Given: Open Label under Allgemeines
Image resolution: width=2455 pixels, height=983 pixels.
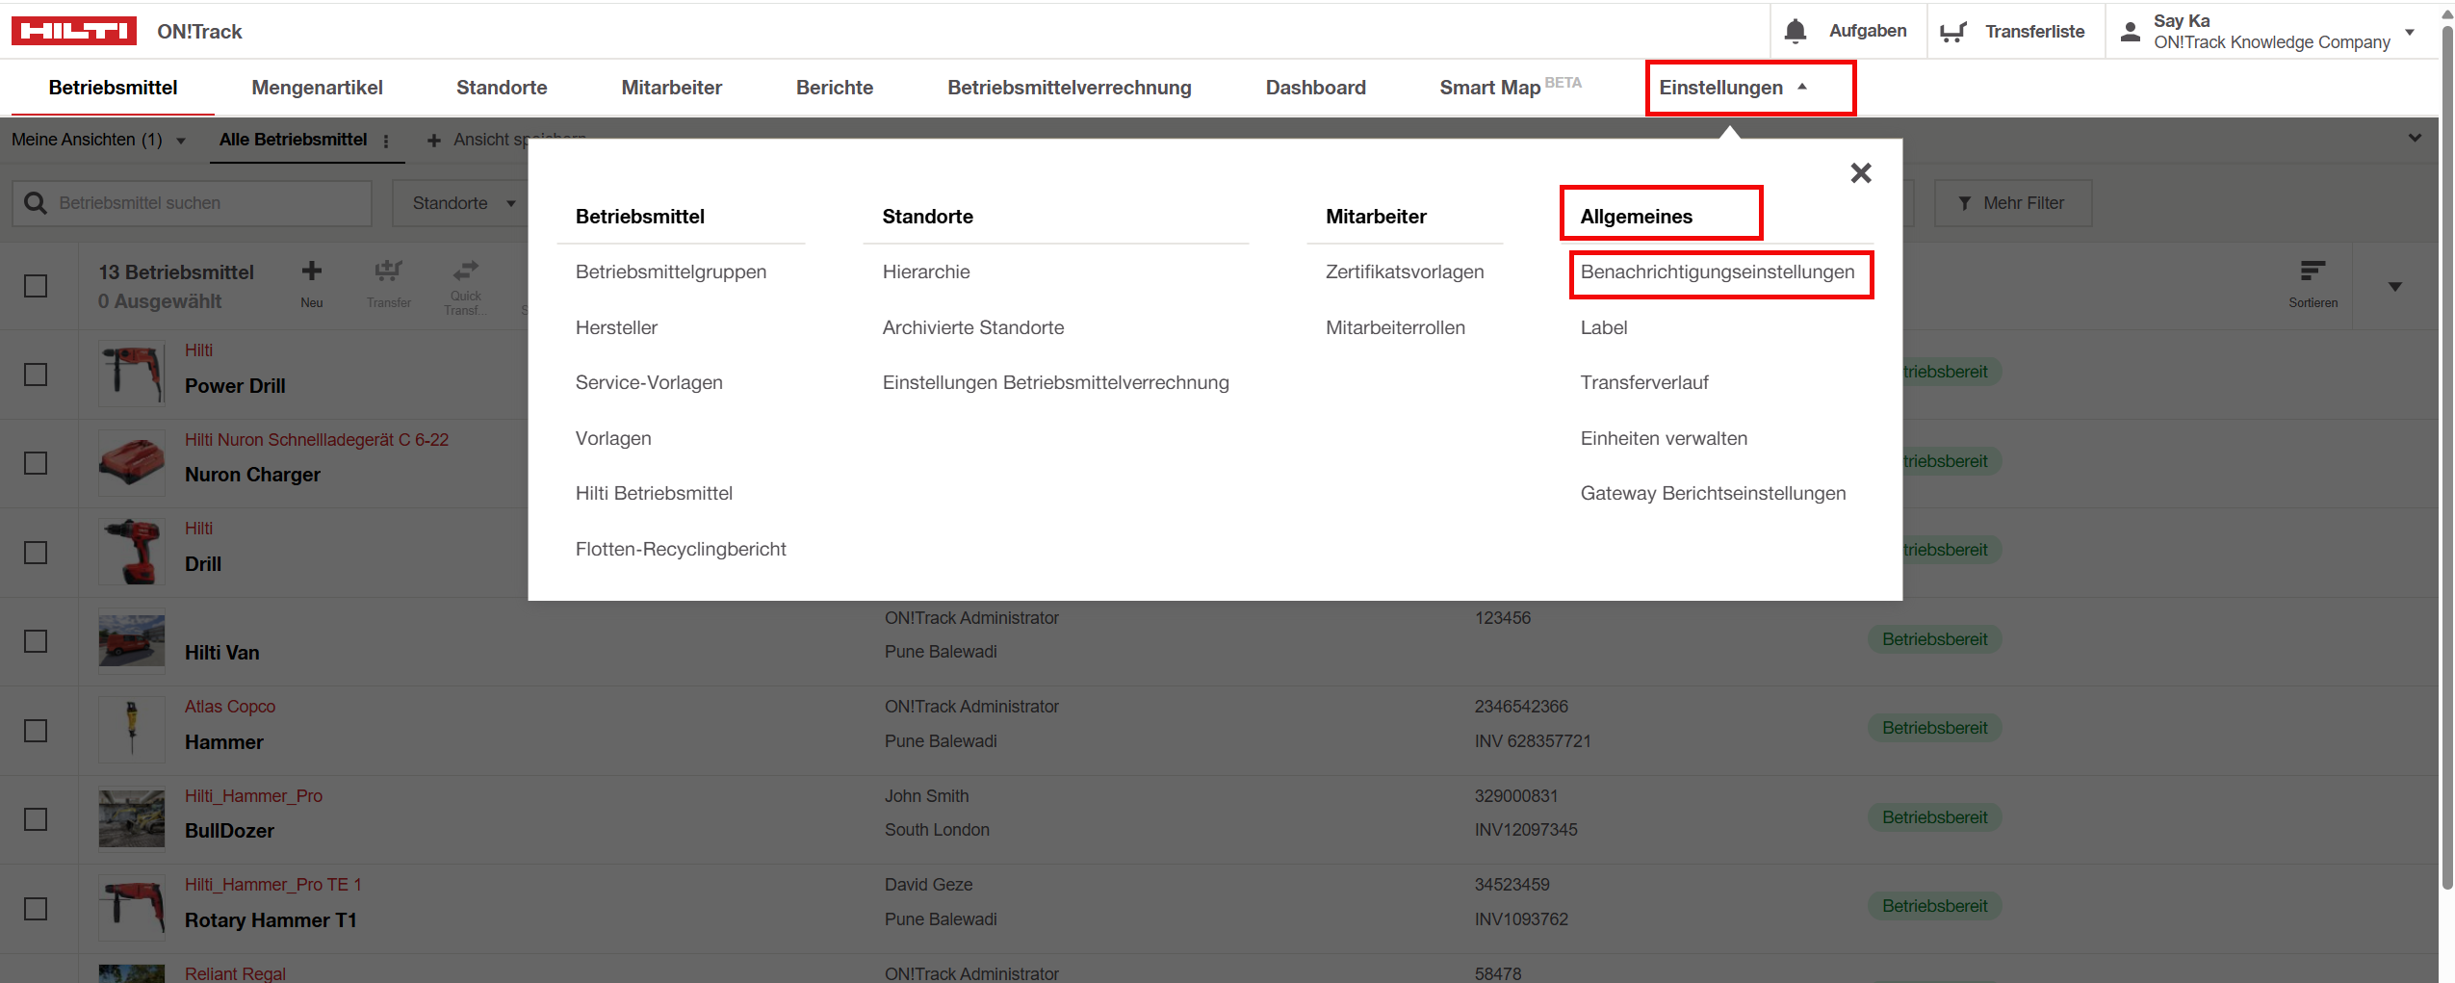Looking at the screenshot, I should [1604, 327].
